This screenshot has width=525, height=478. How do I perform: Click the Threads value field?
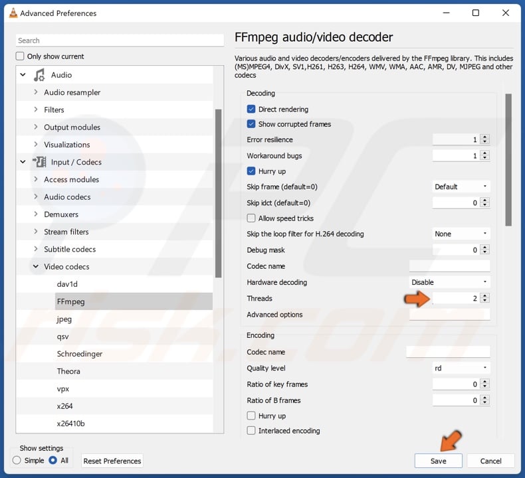(456, 298)
